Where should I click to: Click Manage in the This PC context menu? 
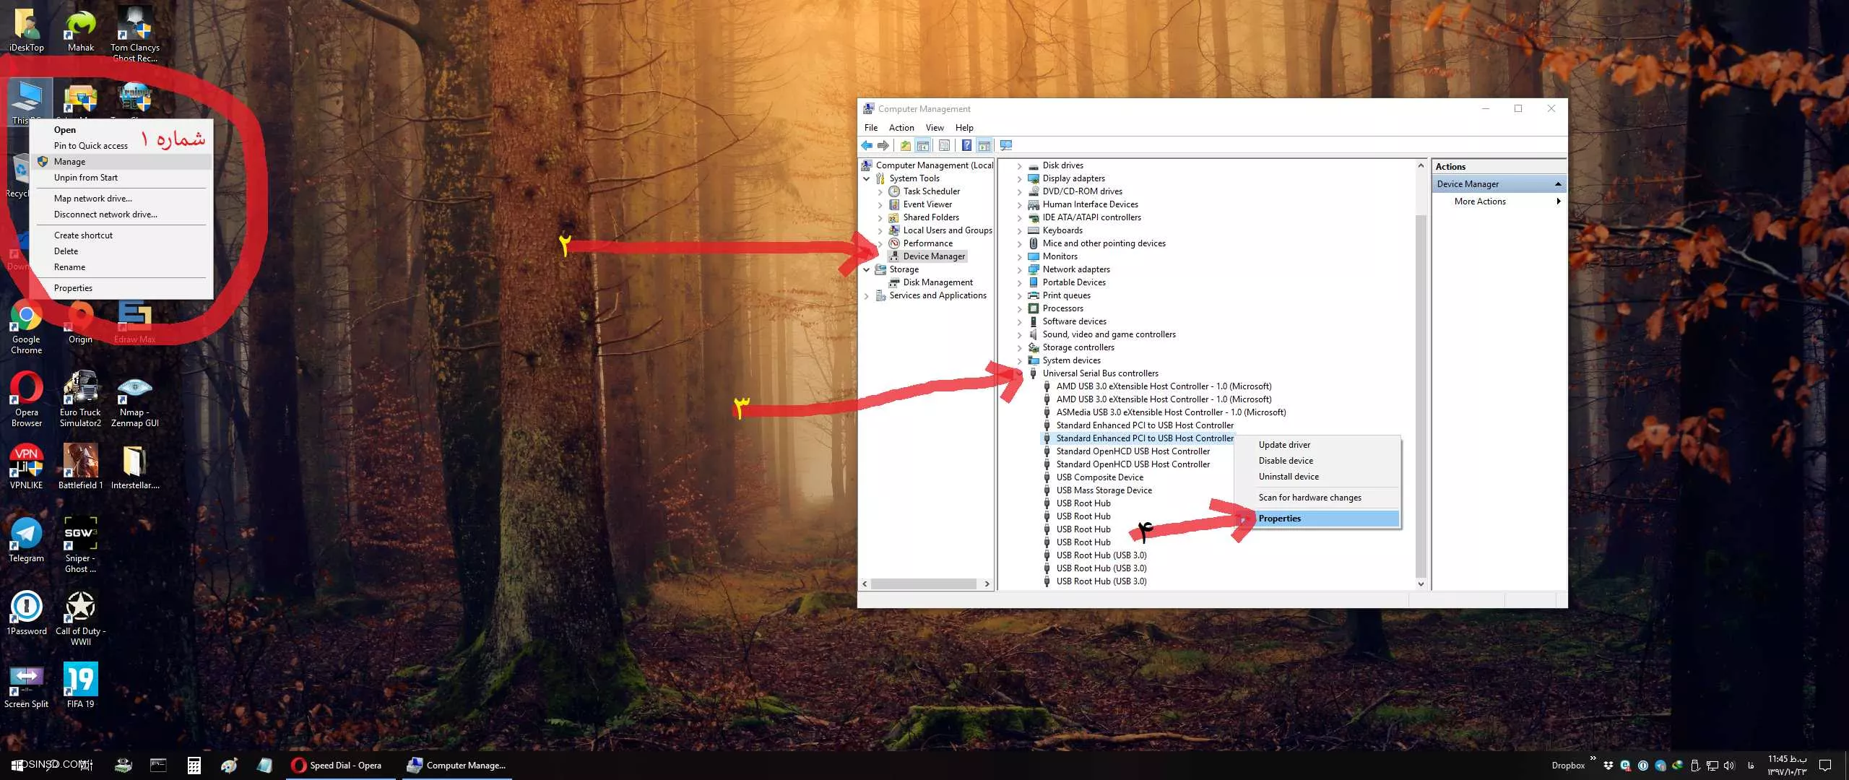tap(121, 162)
